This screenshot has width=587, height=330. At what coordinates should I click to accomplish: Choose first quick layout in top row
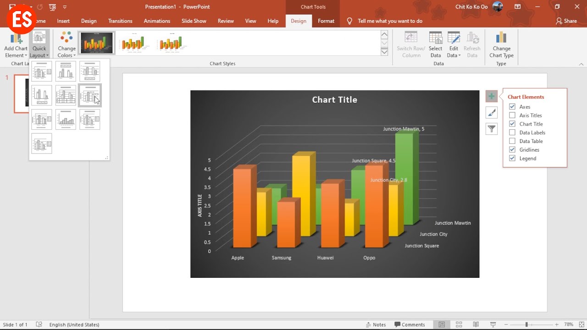(x=42, y=71)
